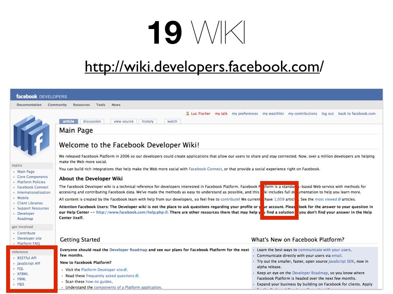Open Luc Fischer user page link
This screenshot has height=294, width=393.
200,113
